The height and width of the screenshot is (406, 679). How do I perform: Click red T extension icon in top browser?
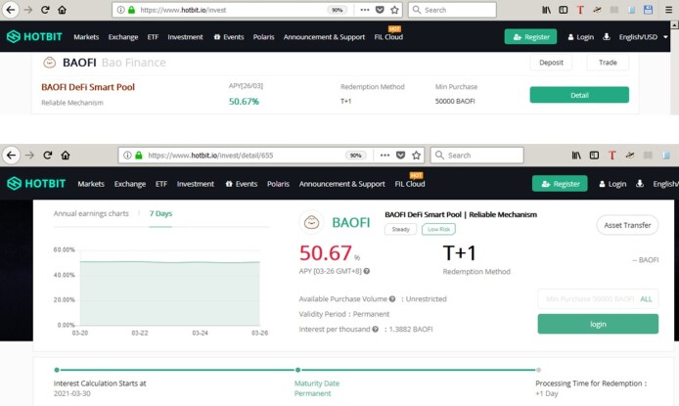click(580, 10)
